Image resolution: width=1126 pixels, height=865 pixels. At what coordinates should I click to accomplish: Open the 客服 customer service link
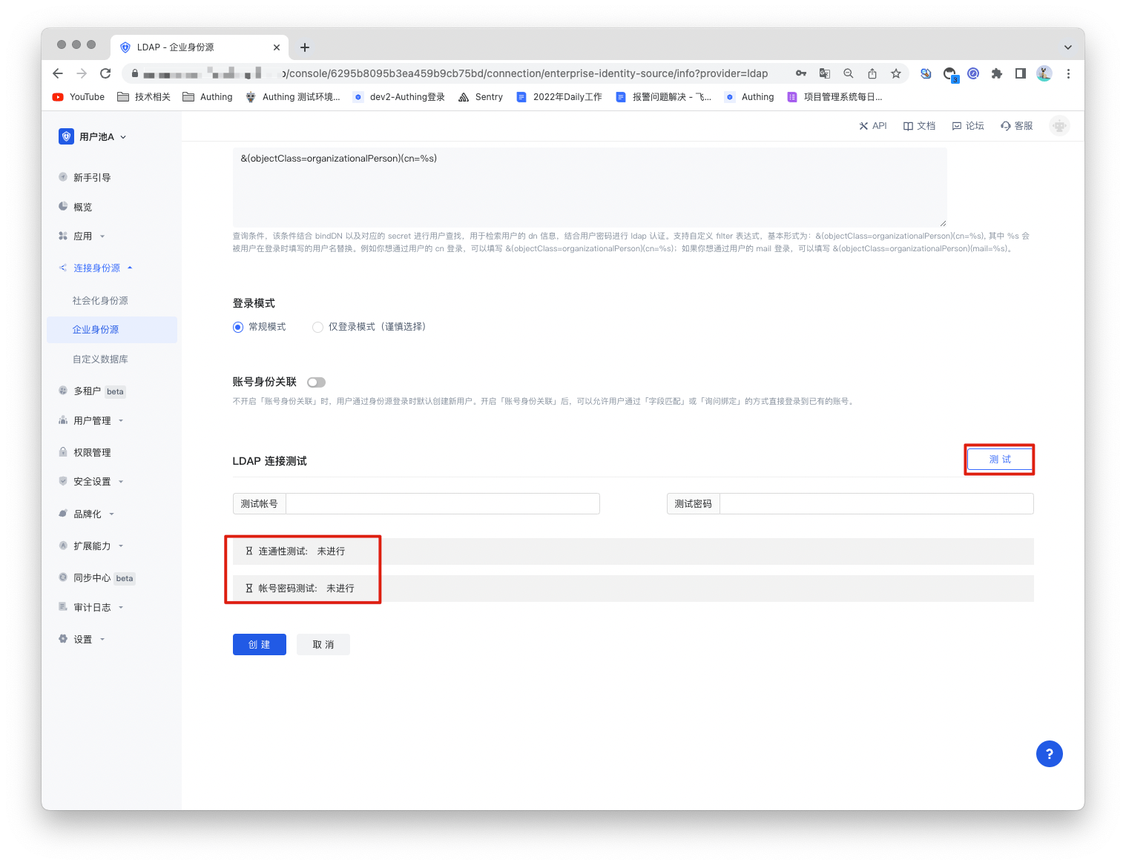coord(1016,126)
